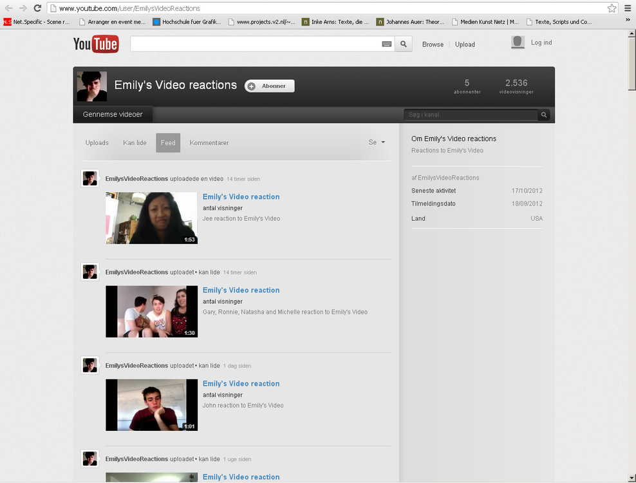Click the Abonner subscribe button
Viewport: 636px width, 483px height.
[269, 86]
